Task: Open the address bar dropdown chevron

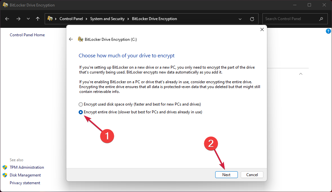Action: pyautogui.click(x=240, y=19)
